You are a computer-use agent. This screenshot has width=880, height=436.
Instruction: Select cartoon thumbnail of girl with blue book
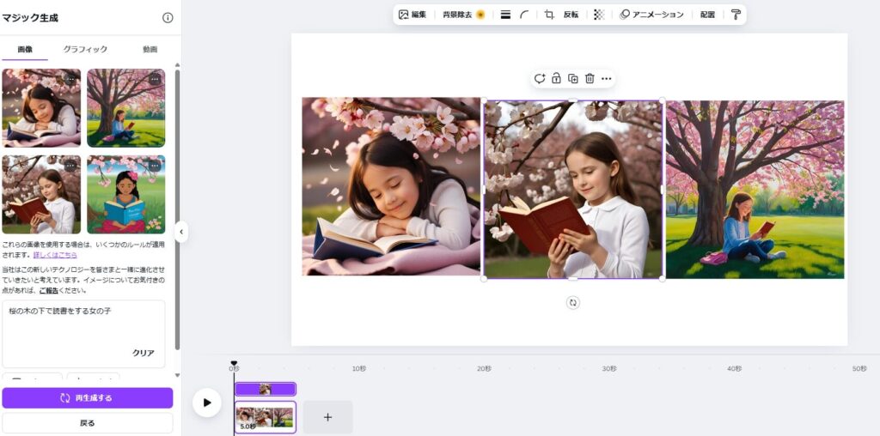coord(125,195)
